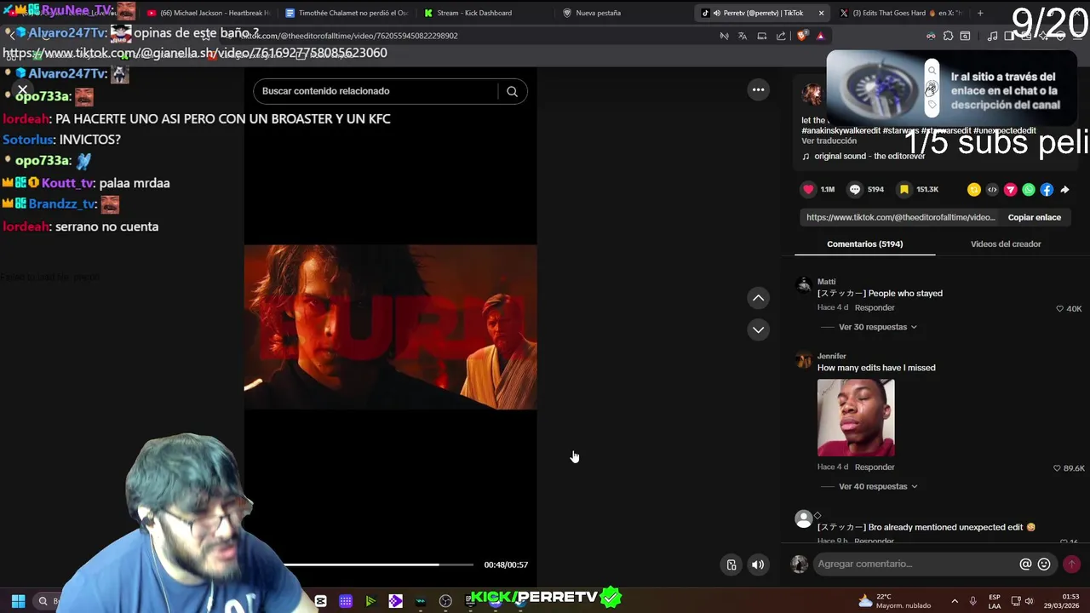This screenshot has width=1090, height=613.
Task: Click the search magnifier in related content bar
Action: point(512,91)
